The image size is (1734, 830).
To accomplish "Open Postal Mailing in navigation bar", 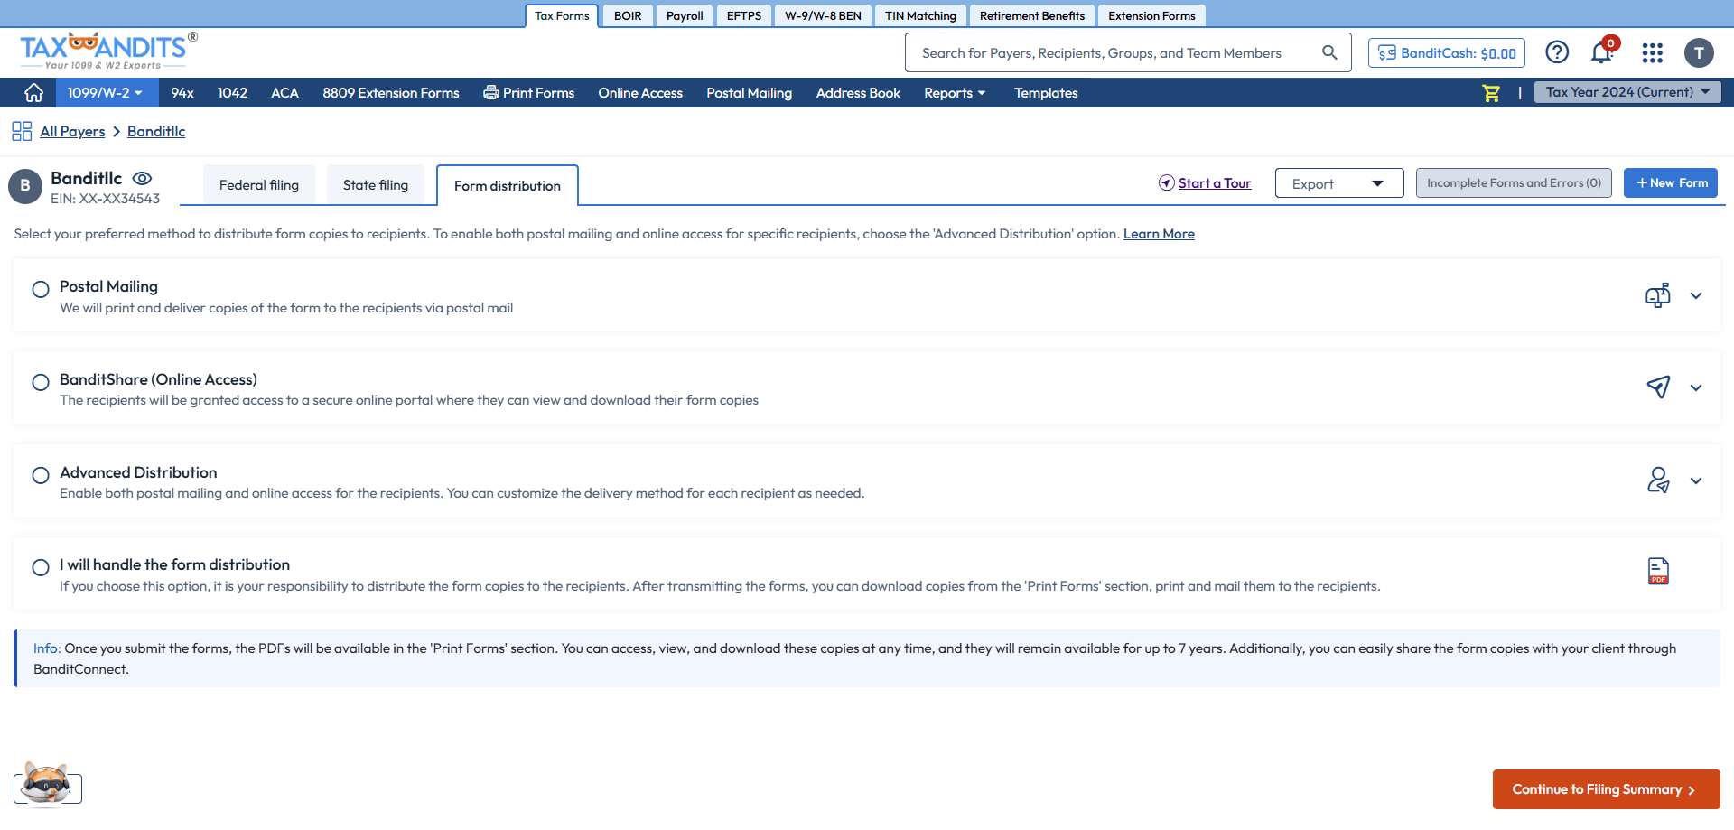I will (749, 93).
